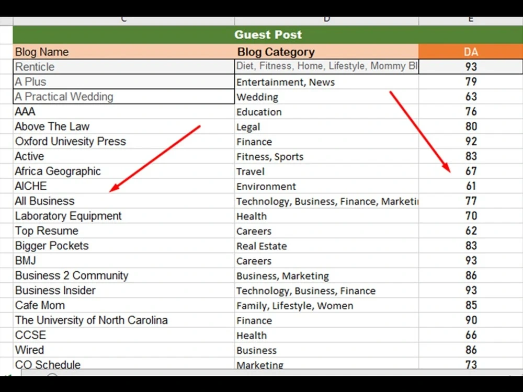Select the Africa Geographic cell
Screen dimensions: 523x392
coord(124,171)
